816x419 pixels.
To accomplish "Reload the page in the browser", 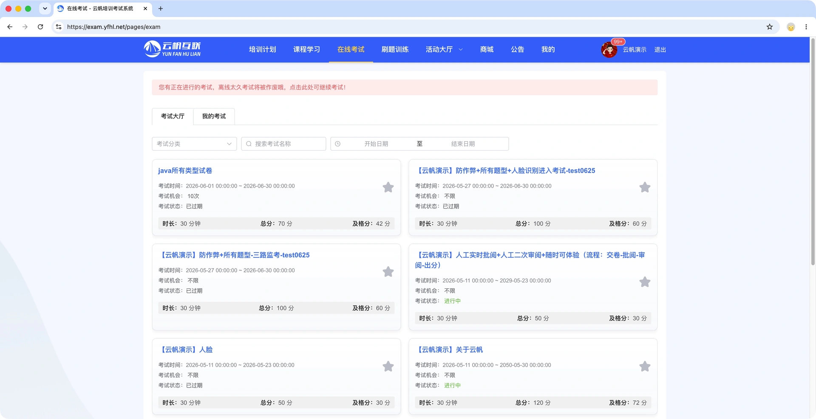I will [x=40, y=27].
